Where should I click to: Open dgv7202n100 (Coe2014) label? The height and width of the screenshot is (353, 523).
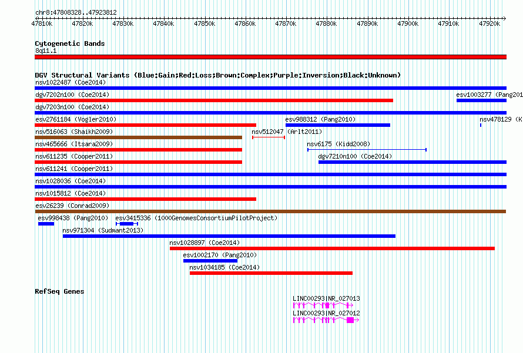coord(72,95)
